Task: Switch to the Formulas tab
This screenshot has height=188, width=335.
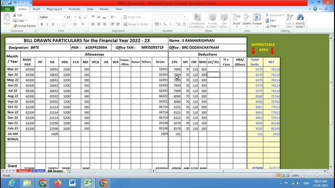Action: [x=74, y=9]
